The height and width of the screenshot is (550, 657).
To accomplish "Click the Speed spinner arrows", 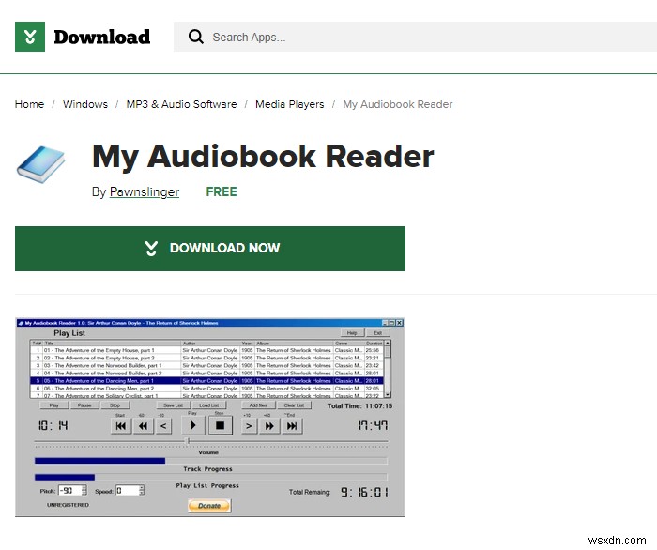I will click(141, 490).
